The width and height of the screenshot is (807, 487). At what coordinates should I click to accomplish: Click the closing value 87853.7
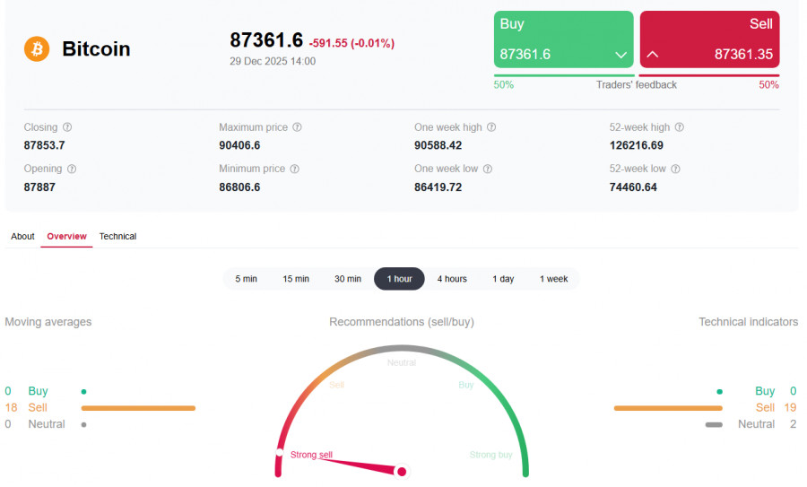[x=44, y=145]
